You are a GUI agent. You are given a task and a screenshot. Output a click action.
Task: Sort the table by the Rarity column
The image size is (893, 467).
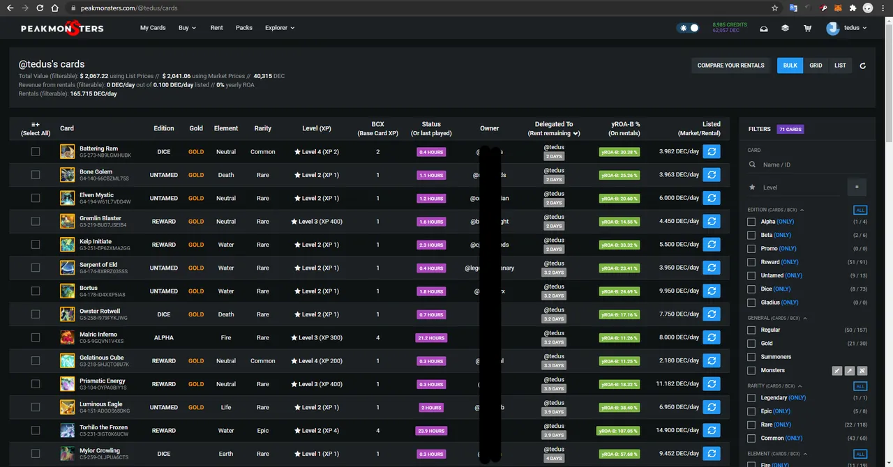263,128
